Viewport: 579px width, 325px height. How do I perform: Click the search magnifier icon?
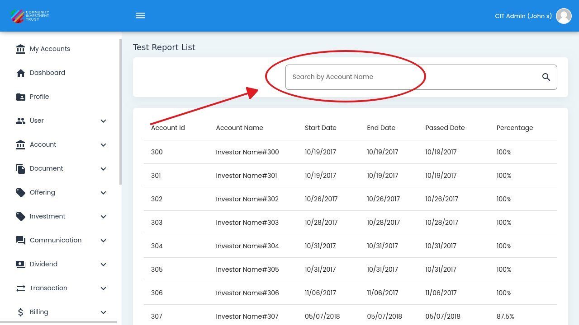coord(546,77)
